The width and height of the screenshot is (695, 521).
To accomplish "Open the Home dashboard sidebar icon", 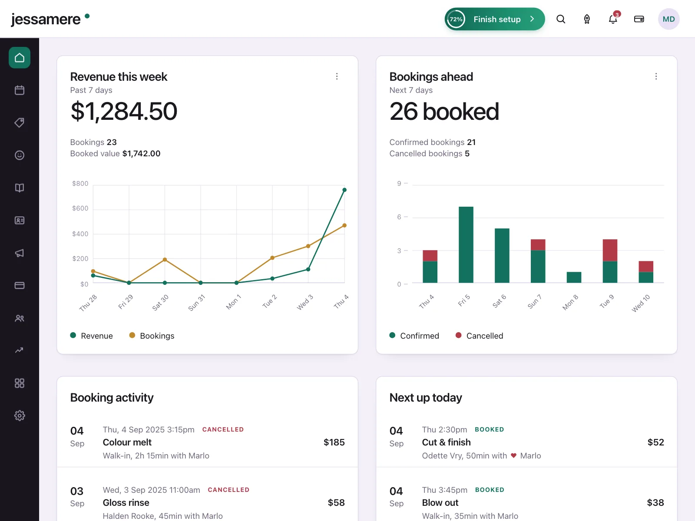I will pyautogui.click(x=20, y=58).
